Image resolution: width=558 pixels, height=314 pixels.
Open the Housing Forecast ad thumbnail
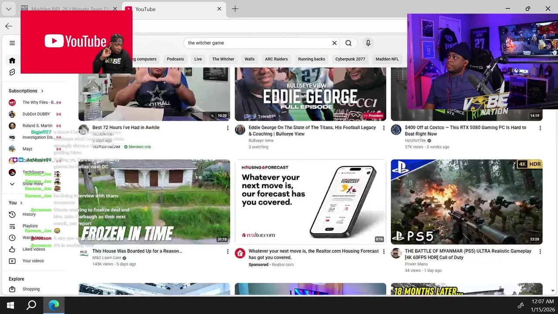click(x=310, y=201)
